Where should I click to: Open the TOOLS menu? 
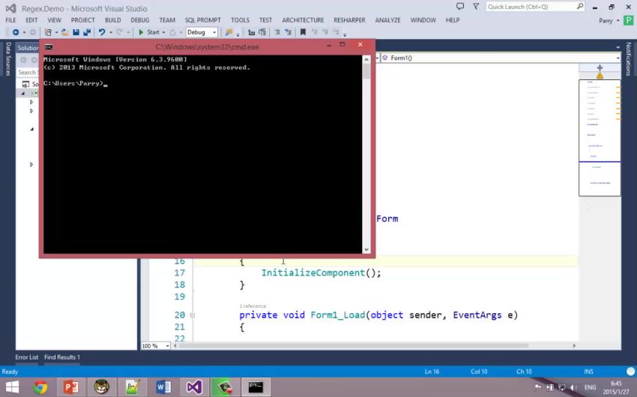coord(240,20)
